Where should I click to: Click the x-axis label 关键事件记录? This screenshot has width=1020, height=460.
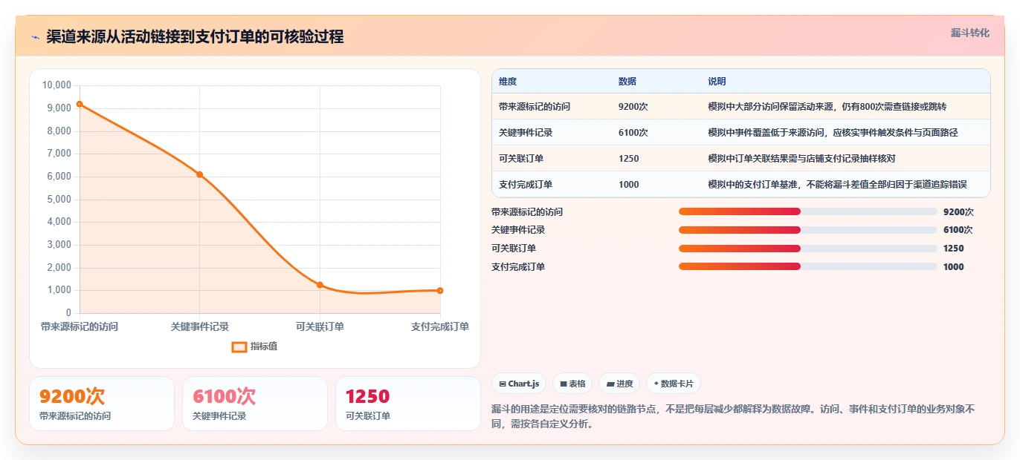click(199, 326)
